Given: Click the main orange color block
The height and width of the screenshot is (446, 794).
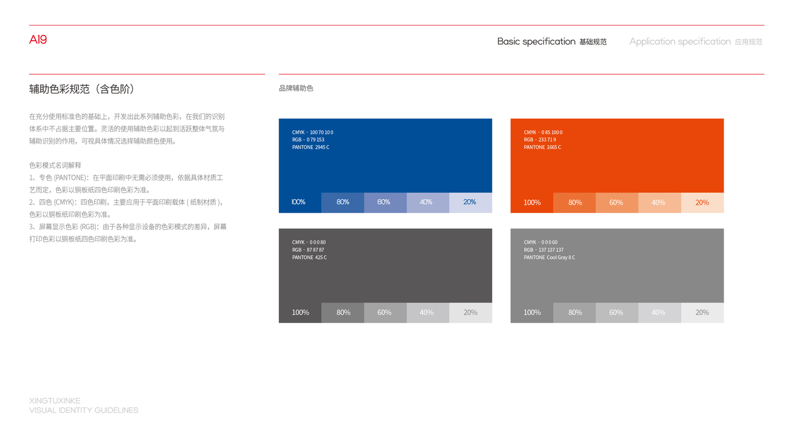Looking at the screenshot, I should pyautogui.click(x=617, y=156).
